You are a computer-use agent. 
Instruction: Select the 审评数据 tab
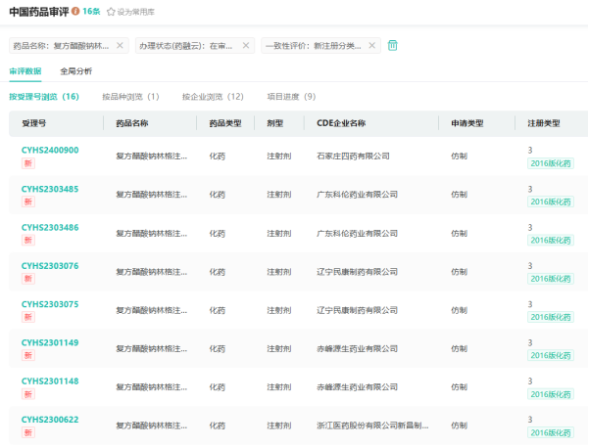tap(25, 71)
